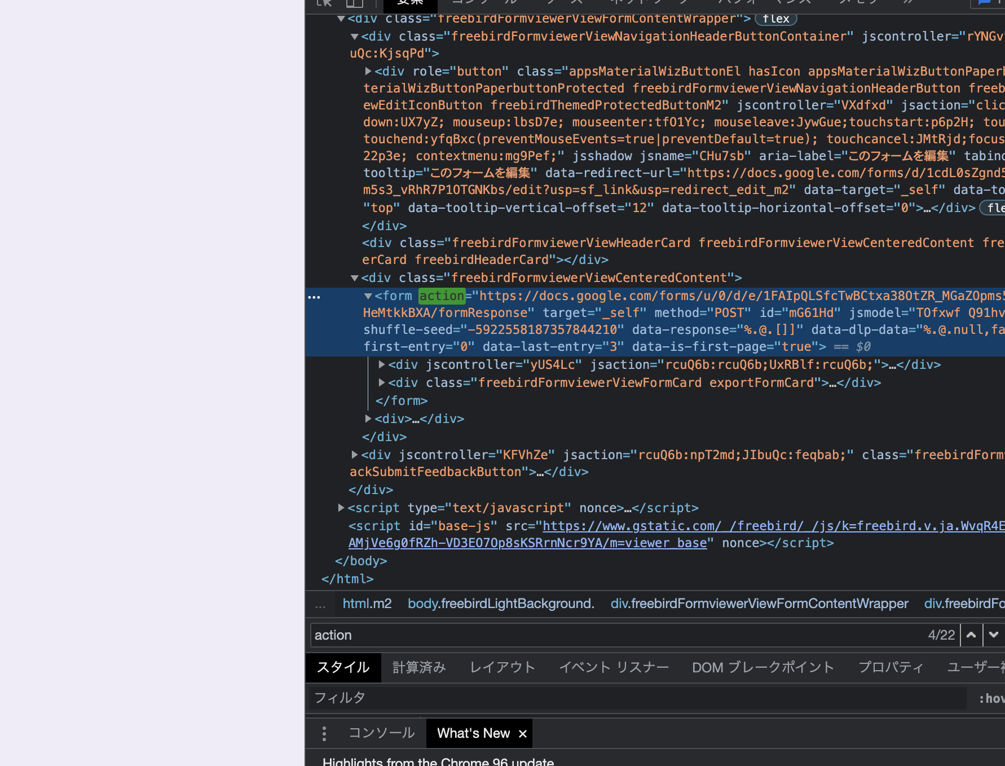Open the レイアウト tab
Screen dimensions: 1005x766
503,668
